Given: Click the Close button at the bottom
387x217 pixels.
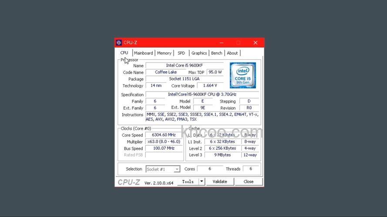Looking at the screenshot, I should [249, 182].
